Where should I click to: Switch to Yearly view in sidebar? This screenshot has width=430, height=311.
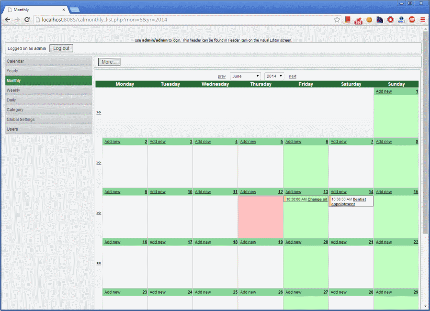[x=48, y=71]
